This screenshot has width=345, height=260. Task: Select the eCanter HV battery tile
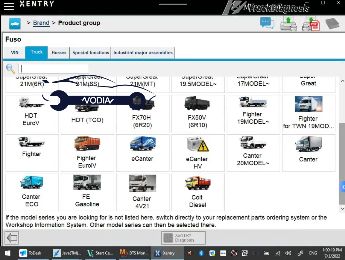pyautogui.click(x=198, y=153)
